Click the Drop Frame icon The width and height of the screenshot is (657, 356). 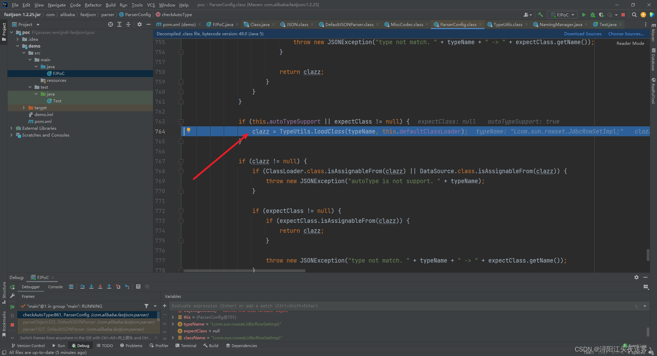tap(118, 287)
